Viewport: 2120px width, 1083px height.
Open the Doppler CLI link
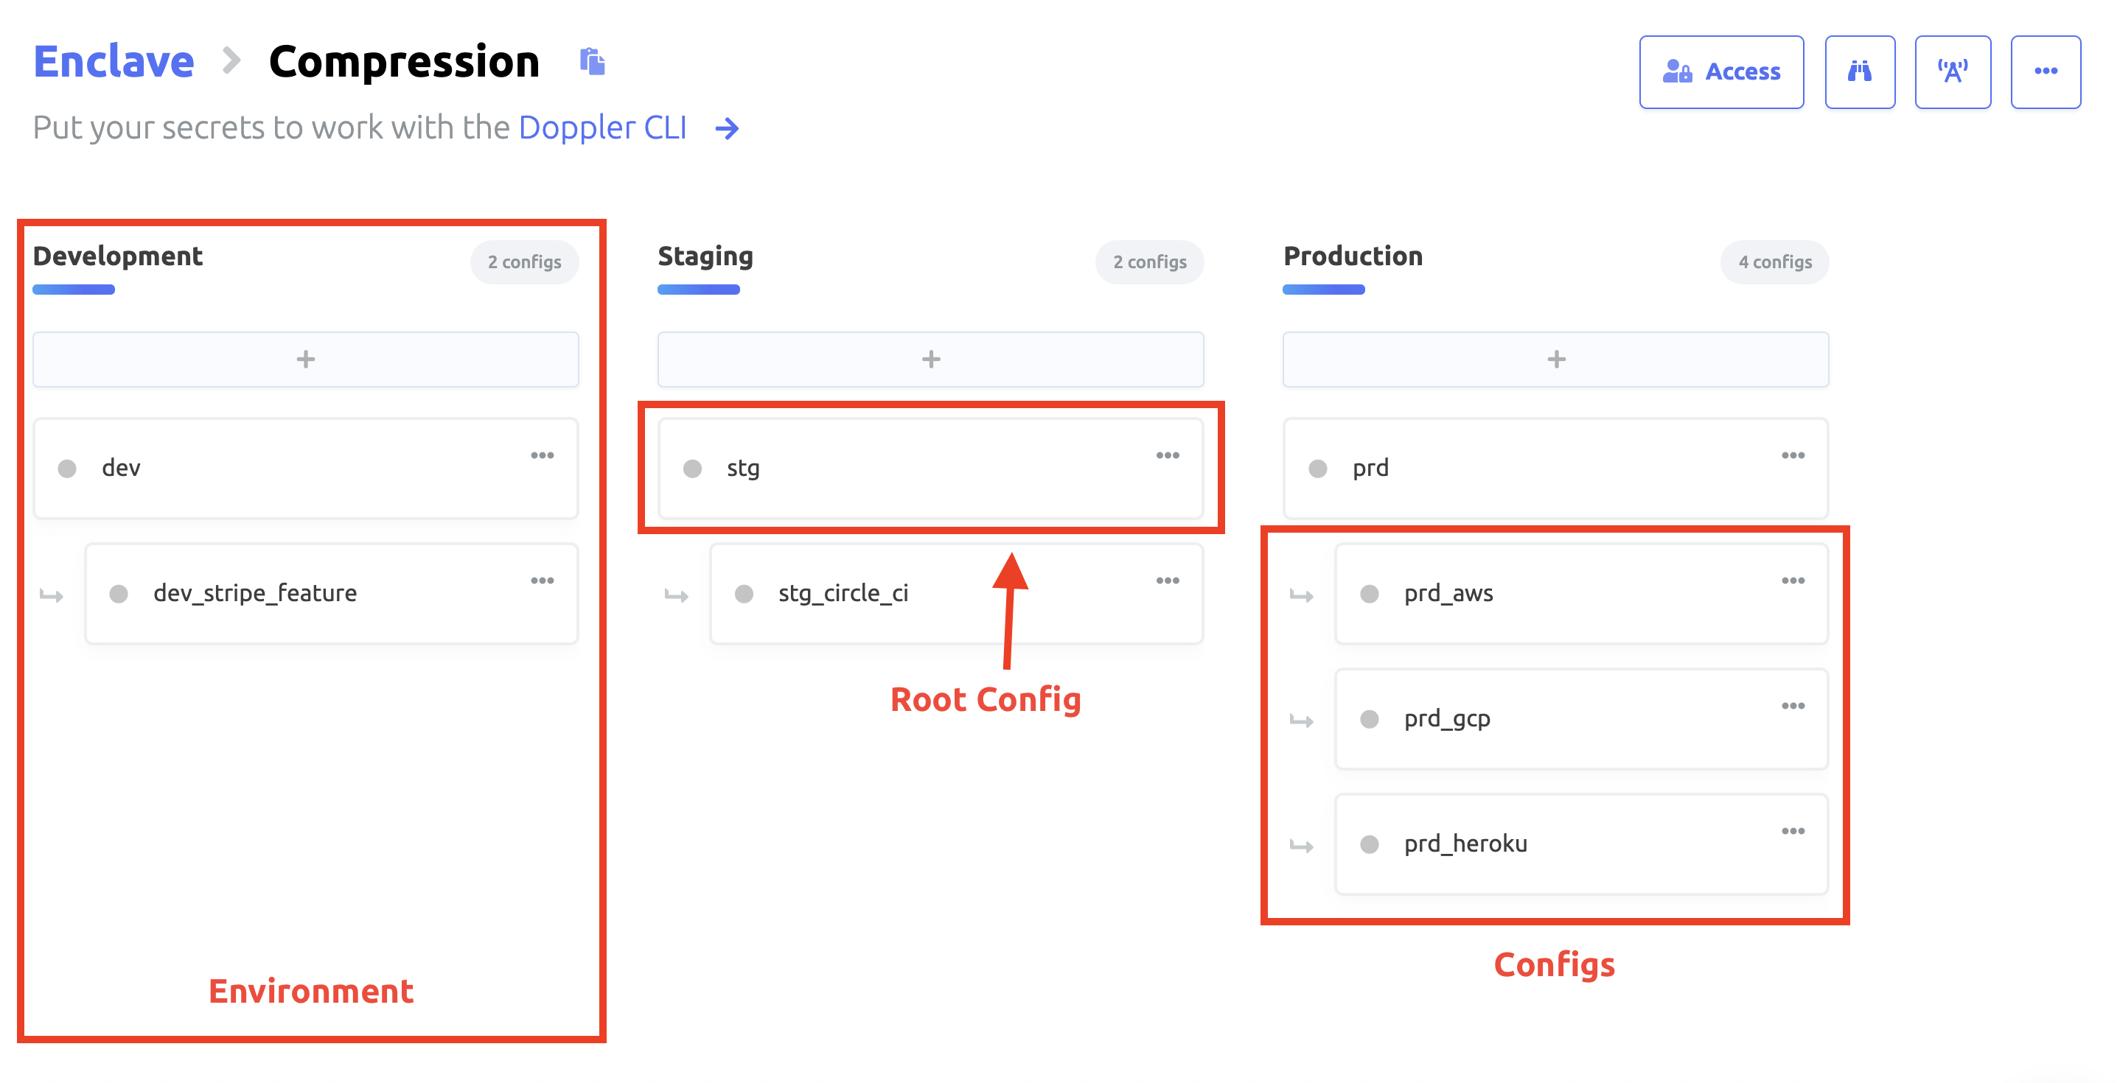click(x=602, y=128)
